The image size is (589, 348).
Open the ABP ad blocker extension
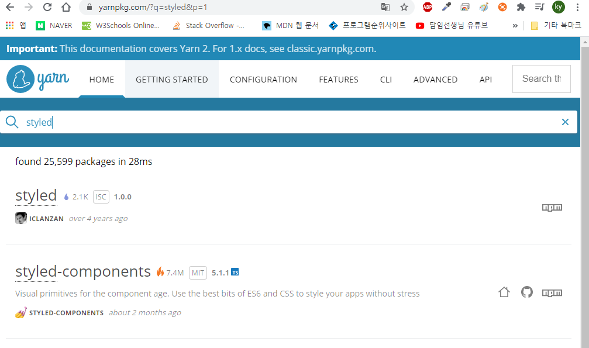point(428,7)
